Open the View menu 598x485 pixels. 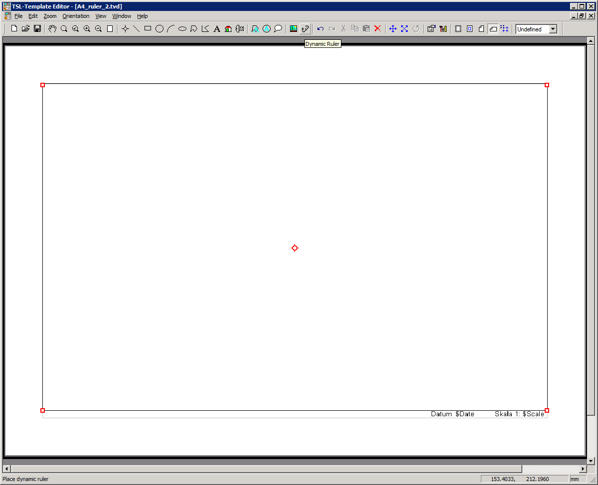pos(101,16)
